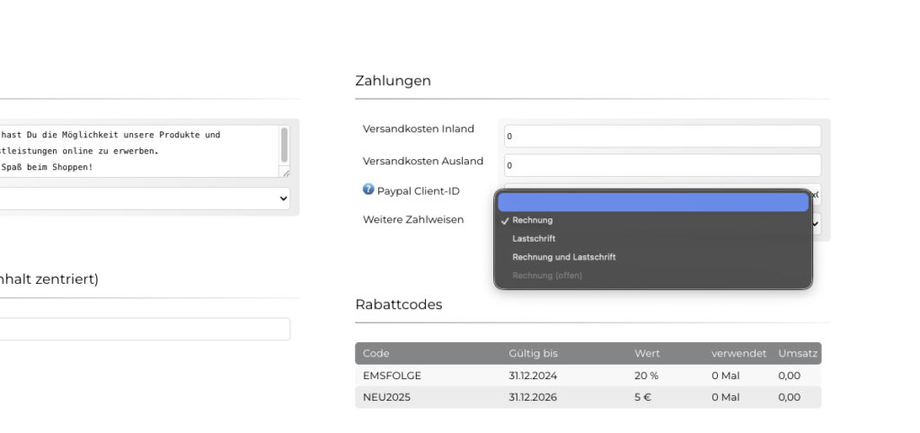
Task: Select the blank option in dropdown
Action: [x=653, y=202]
